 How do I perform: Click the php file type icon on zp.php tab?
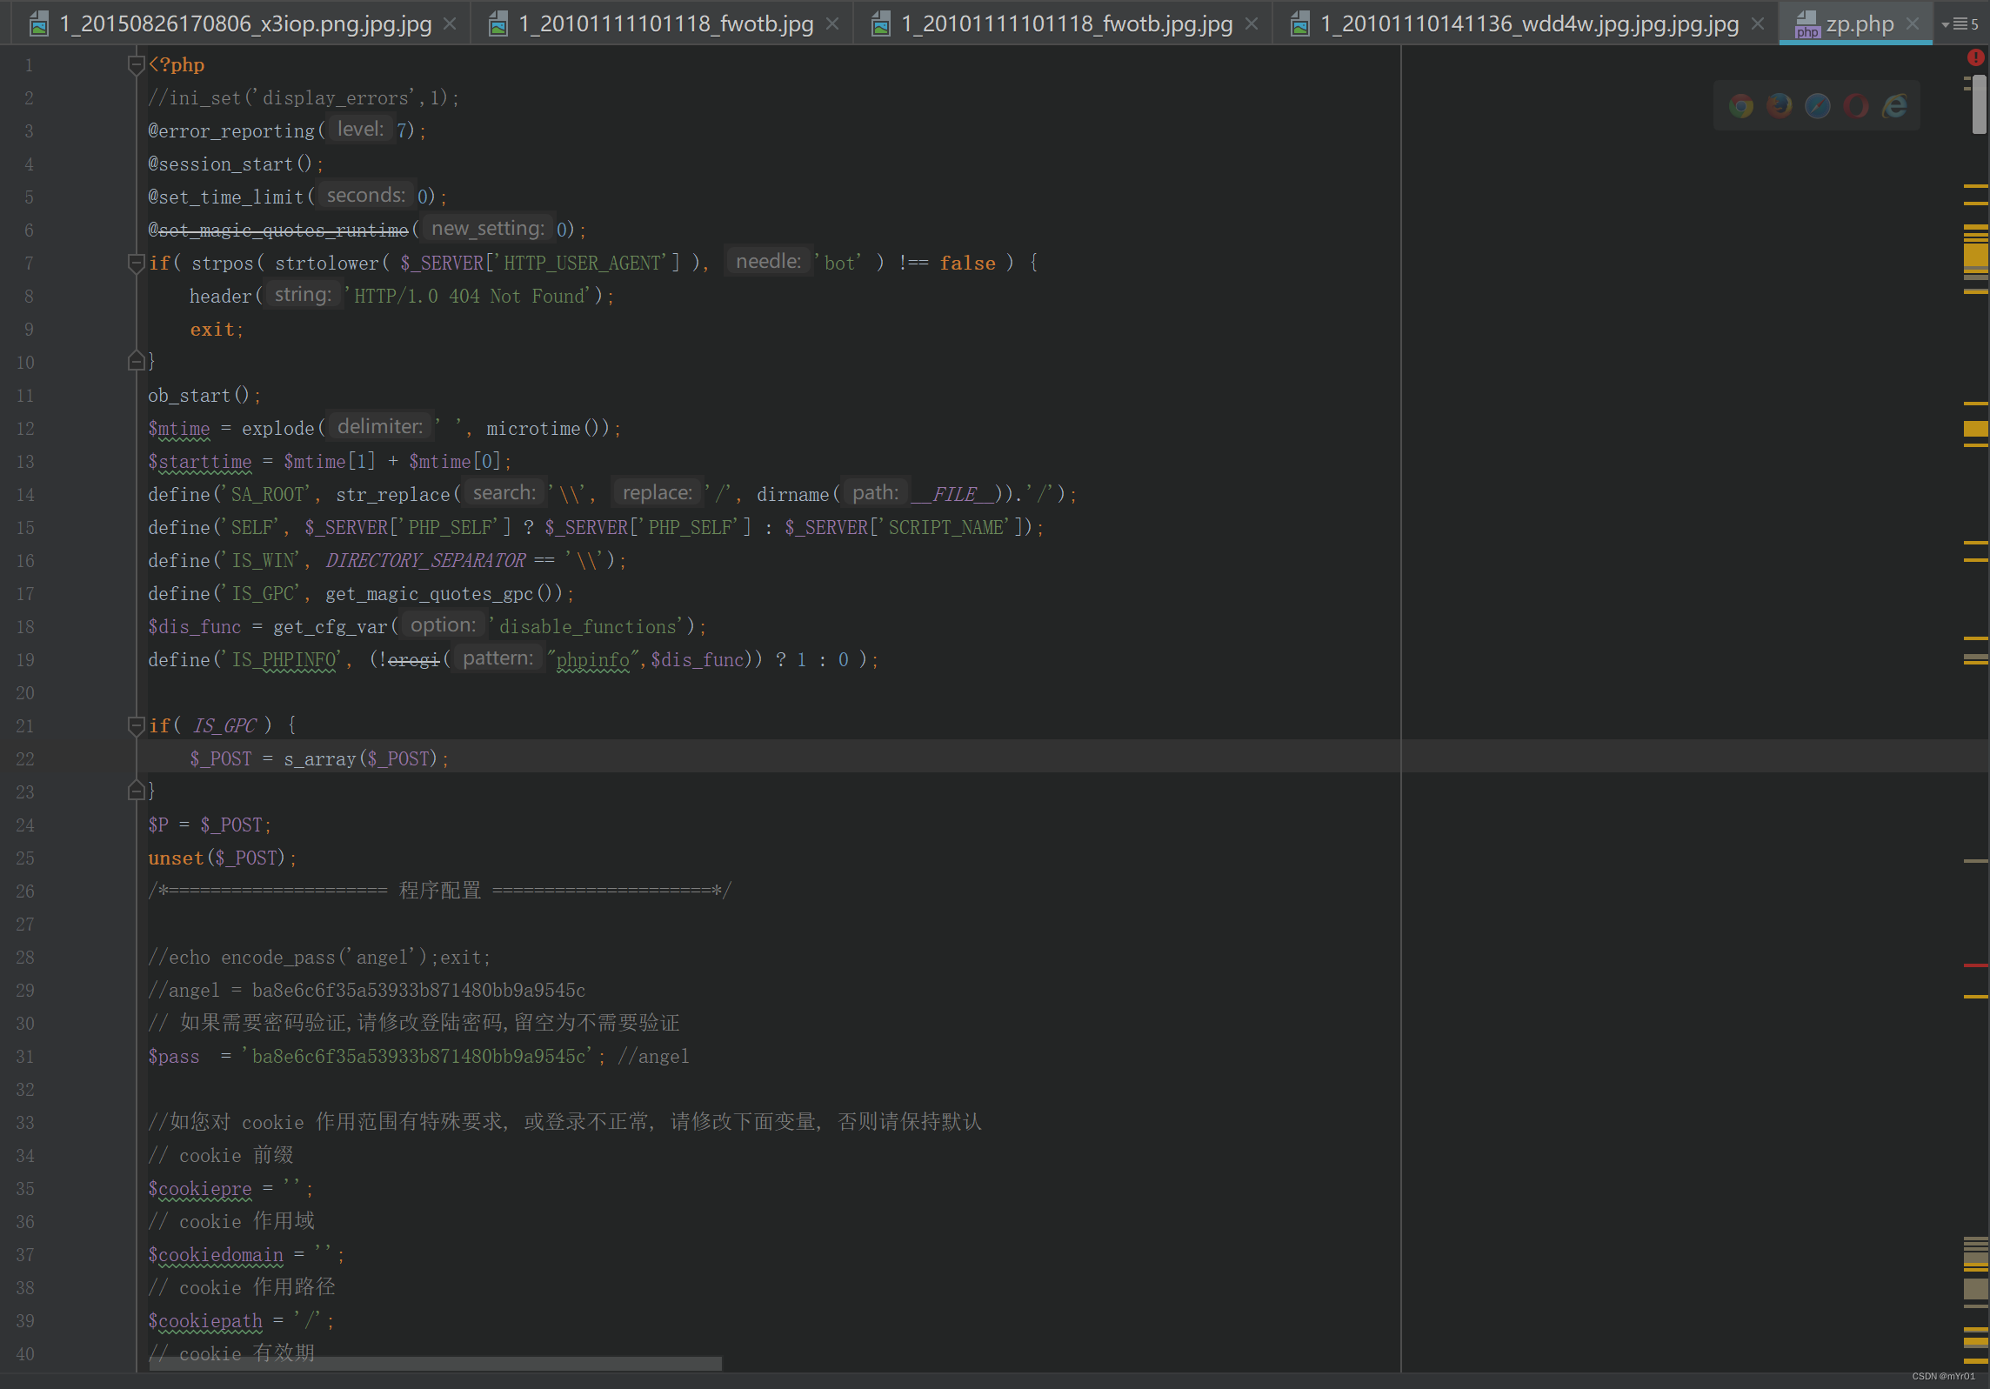1807,23
